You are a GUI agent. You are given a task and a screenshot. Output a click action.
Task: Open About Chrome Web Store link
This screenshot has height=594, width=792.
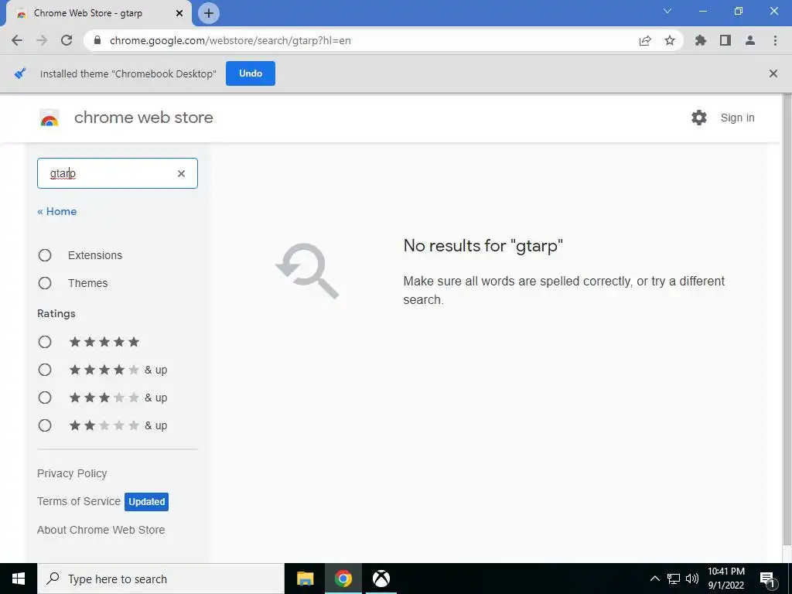101,529
